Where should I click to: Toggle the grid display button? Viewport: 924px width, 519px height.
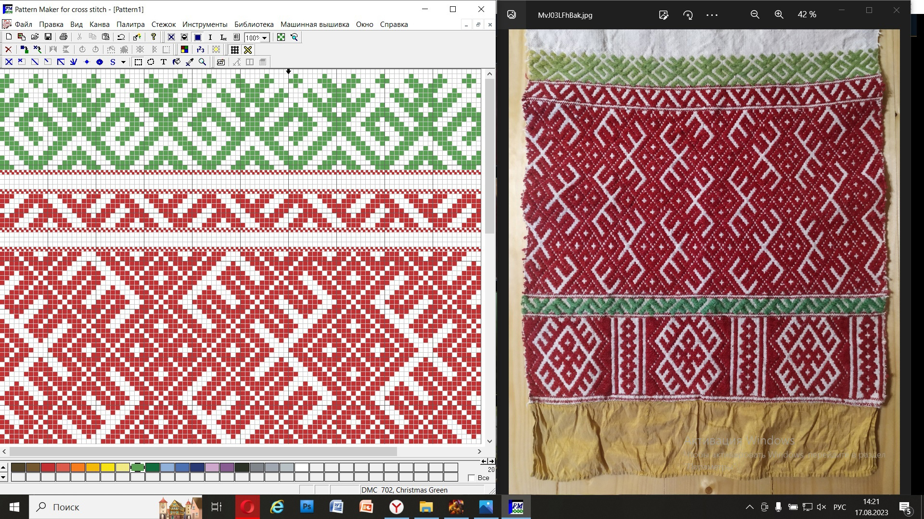point(235,49)
